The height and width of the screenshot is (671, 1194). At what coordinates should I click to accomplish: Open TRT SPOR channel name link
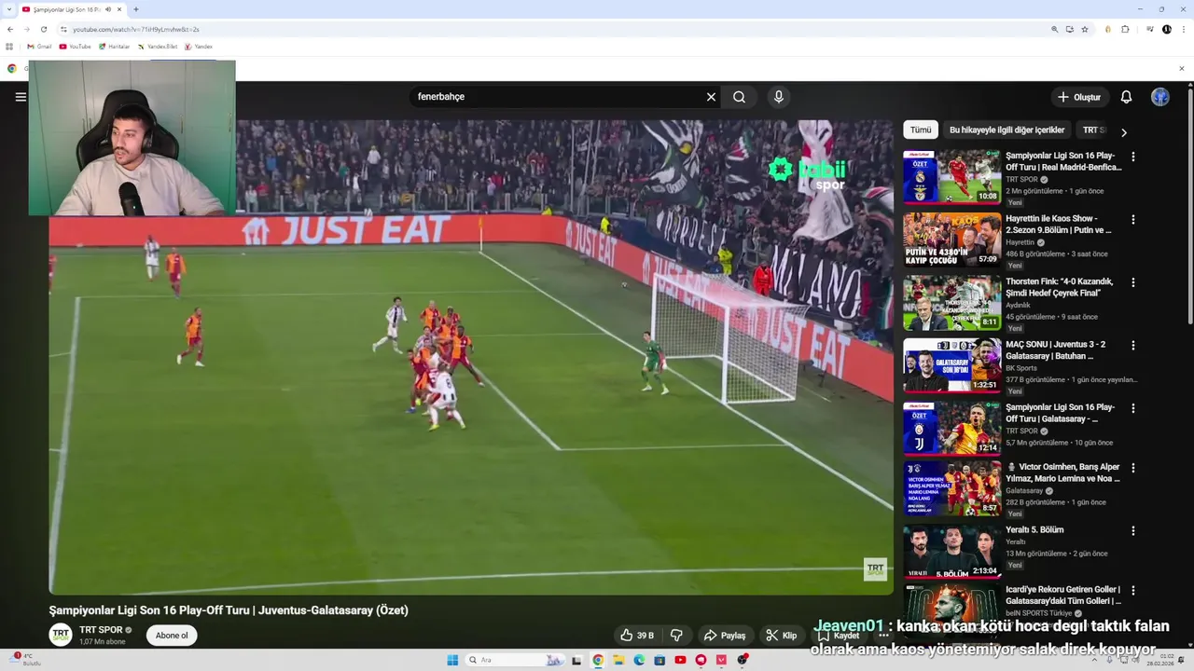pos(101,630)
